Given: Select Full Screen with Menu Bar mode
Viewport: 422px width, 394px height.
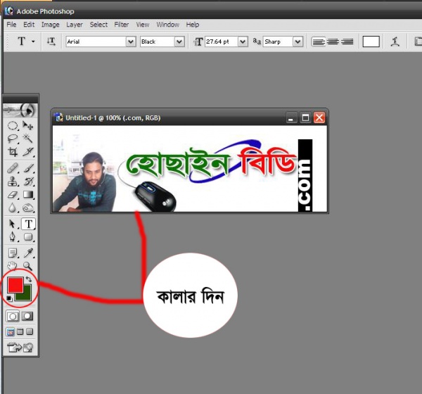Looking at the screenshot, I should (20, 331).
